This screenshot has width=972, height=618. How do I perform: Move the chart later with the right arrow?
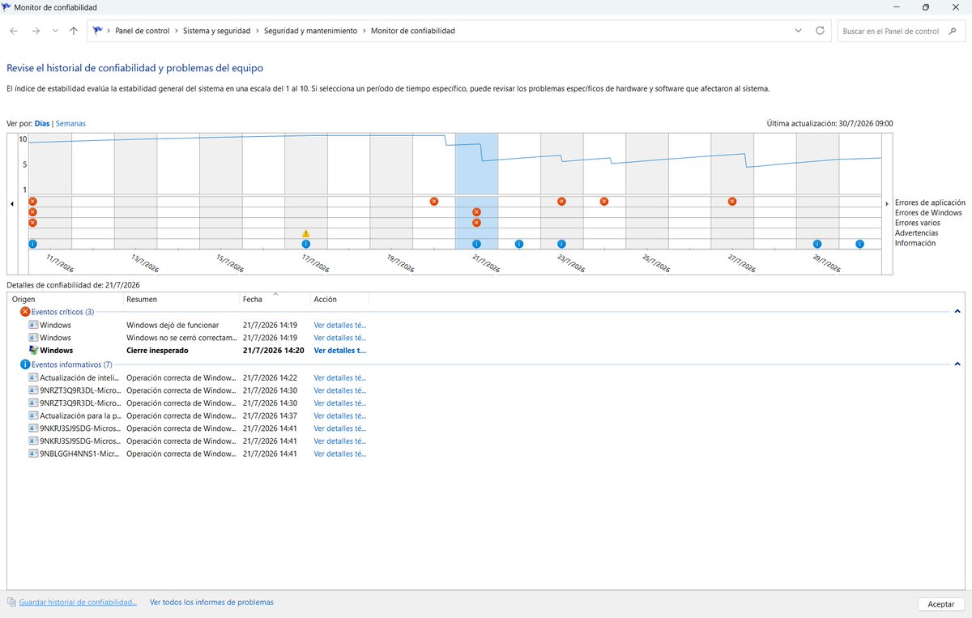coord(887,203)
